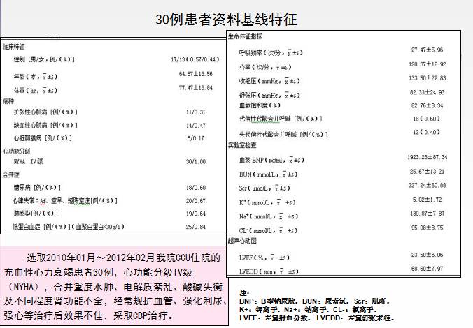Screen dimensions: 473x328
Task: Select the 实验室检查 section header
Action: 242,145
